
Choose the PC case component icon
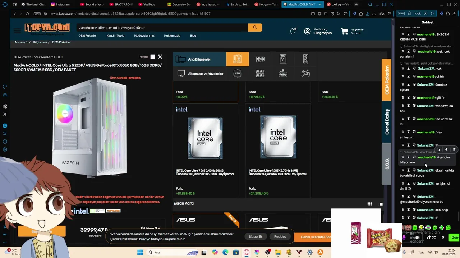pyautogui.click(x=283, y=59)
